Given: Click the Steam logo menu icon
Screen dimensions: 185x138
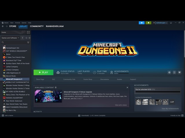Looking at the screenshot, I should (3, 23).
